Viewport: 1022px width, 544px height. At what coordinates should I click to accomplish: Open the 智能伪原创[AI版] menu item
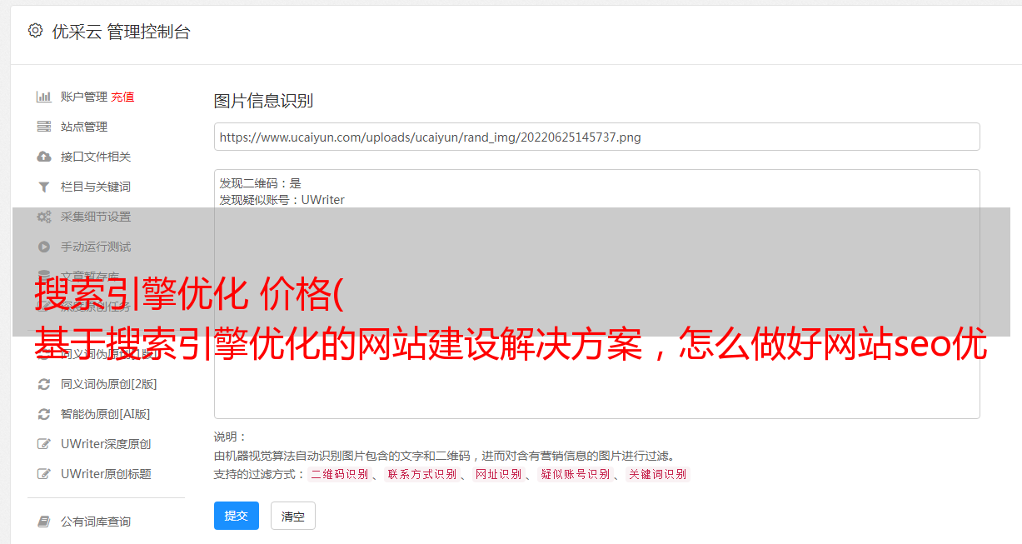105,414
